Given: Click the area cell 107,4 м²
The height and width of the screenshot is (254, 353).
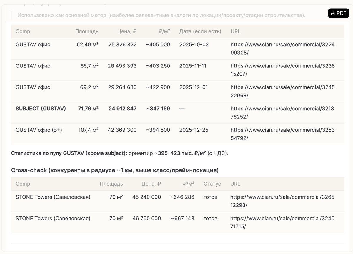Looking at the screenshot, I should (x=88, y=130).
